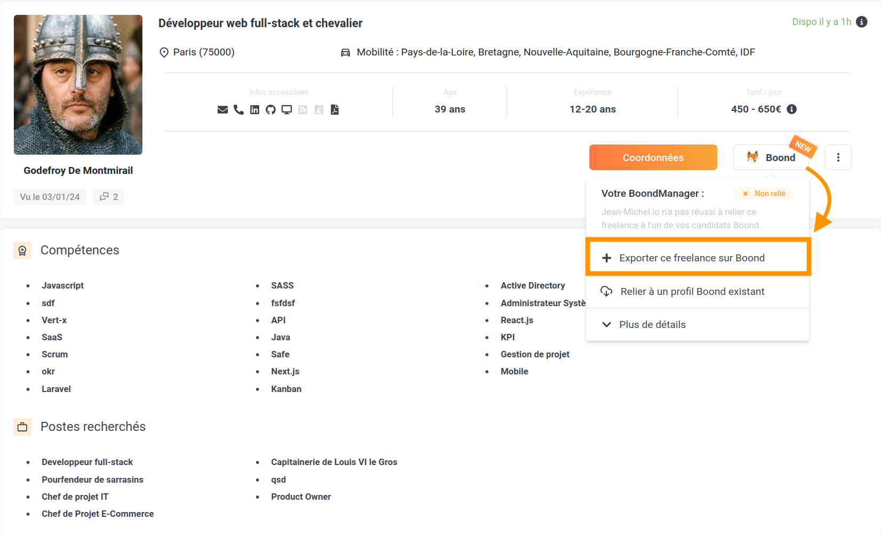Click the greyed-out Malt profile icon

pyautogui.click(x=303, y=110)
